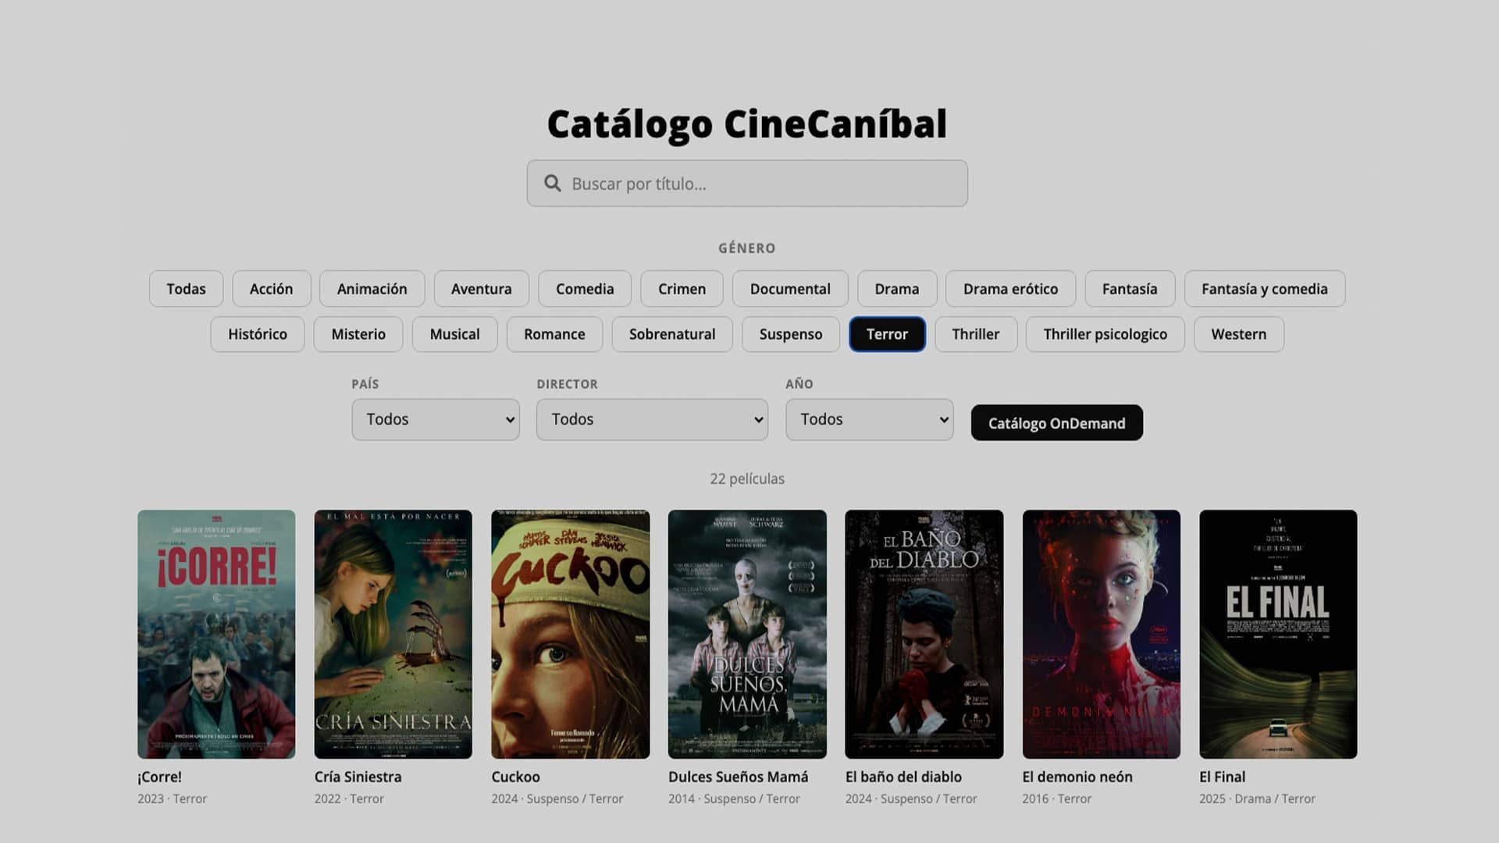This screenshot has width=1499, height=843.
Task: Click the 22 películas count text
Action: 747,478
